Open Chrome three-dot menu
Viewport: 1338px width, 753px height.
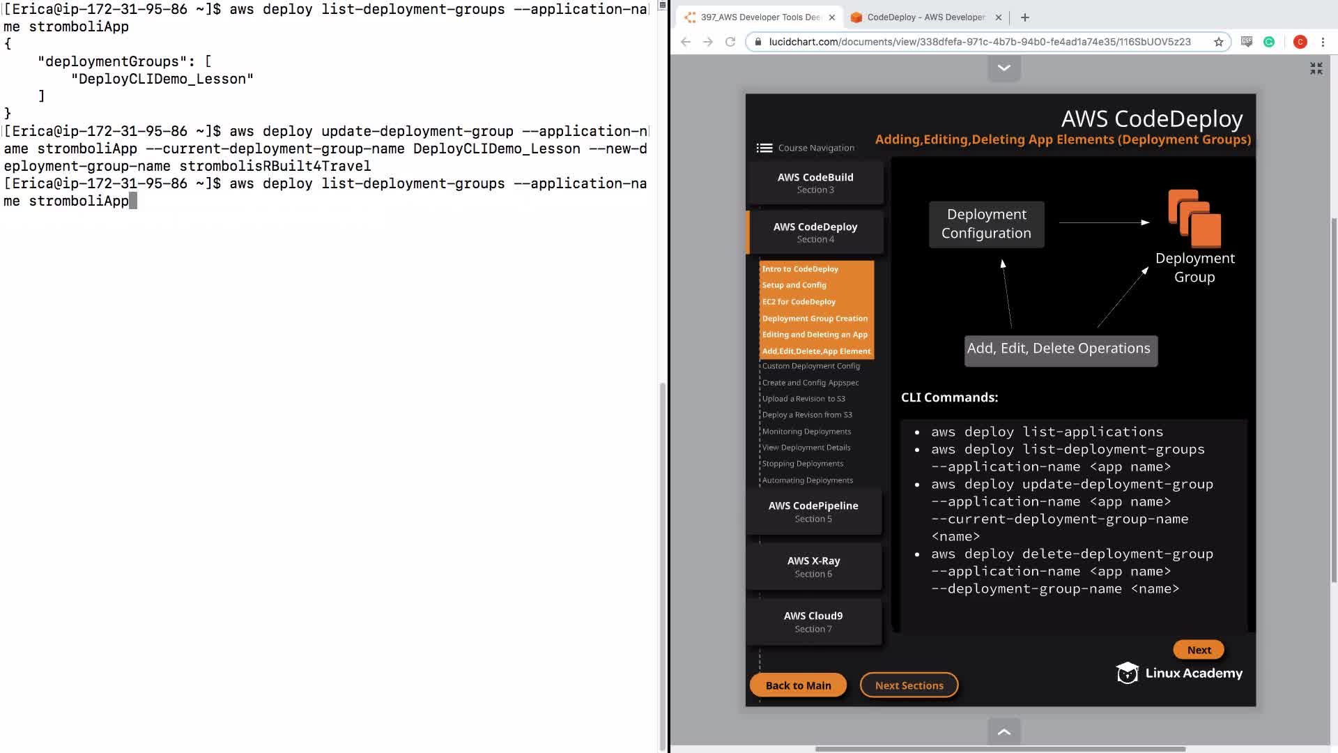[1323, 42]
